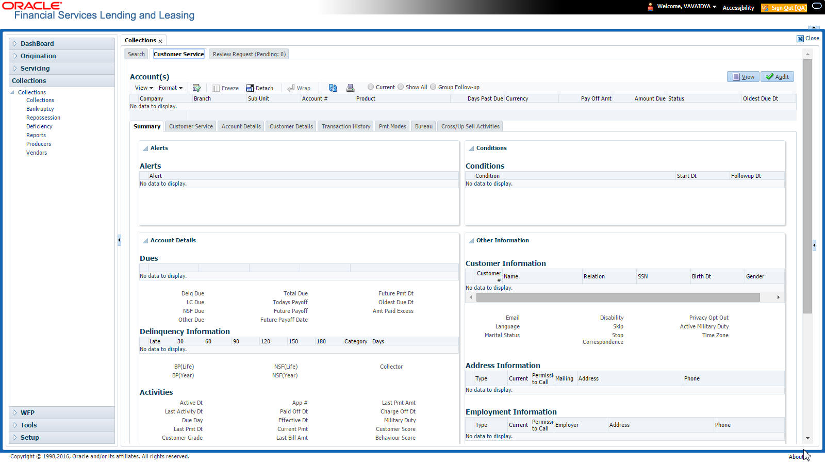Click the scroll down arrow of main scrollbar
Viewport: 825px width, 464px height.
(807, 438)
